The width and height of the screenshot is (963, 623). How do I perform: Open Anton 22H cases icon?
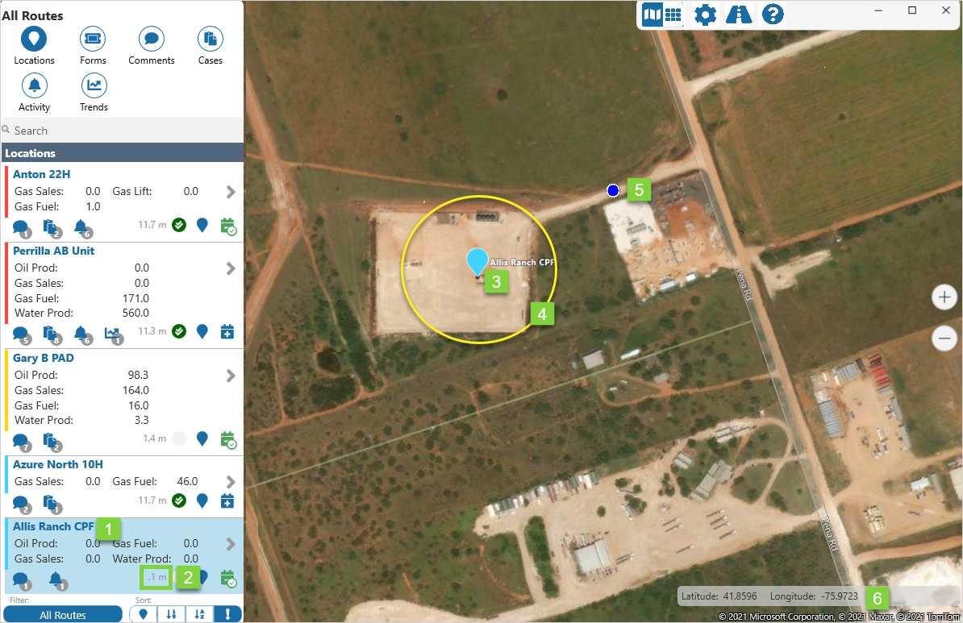pyautogui.click(x=52, y=228)
